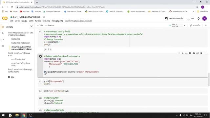Open the Edit menu
The image size is (210, 118).
(x=17, y=21)
